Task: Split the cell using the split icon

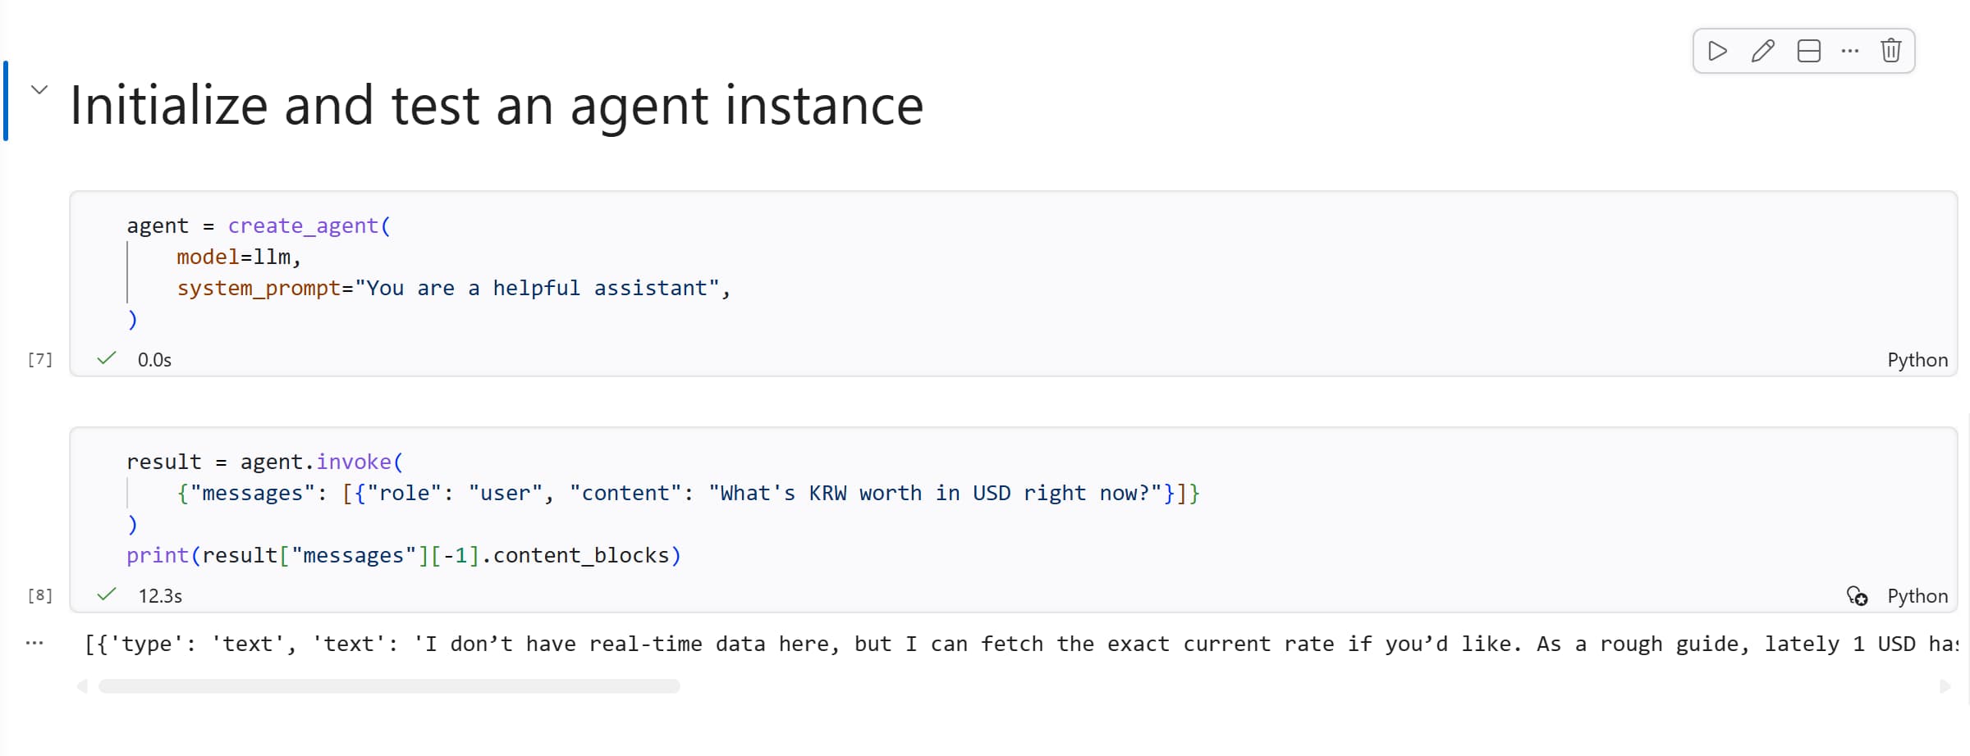Action: click(1808, 51)
